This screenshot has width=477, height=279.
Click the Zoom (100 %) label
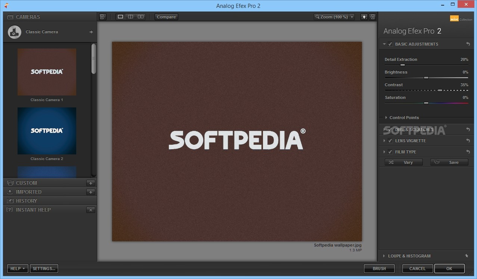[334, 17]
